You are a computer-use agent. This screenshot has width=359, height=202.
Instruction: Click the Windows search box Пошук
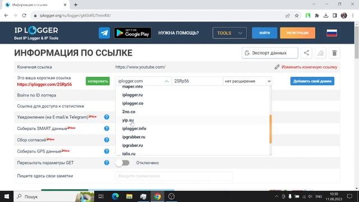(x=54, y=196)
